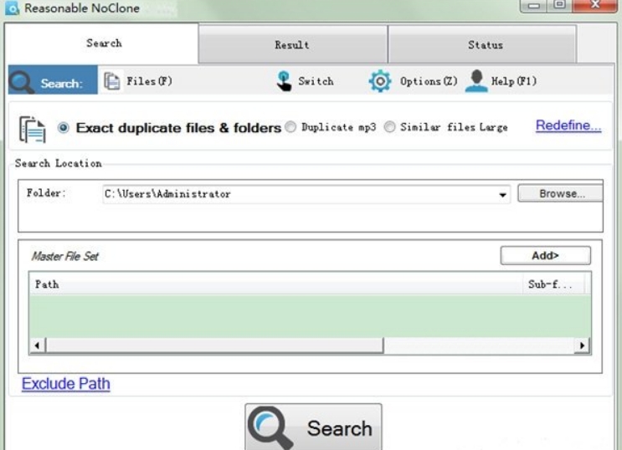Click the Sub-f... column header
622x450 pixels.
[x=553, y=284]
